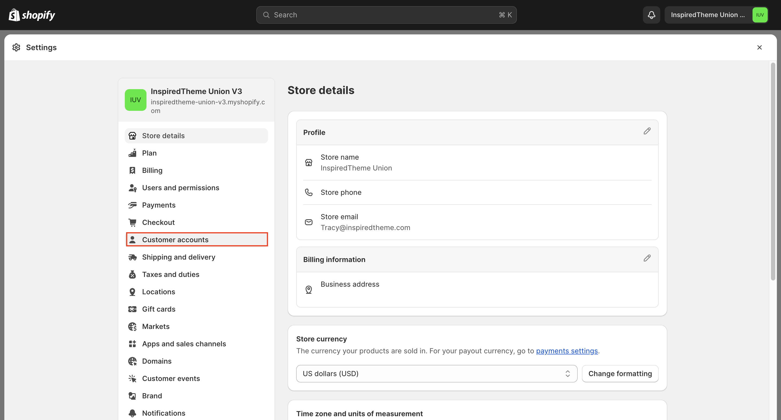Click the Shipping and delivery truck icon
This screenshot has height=420, width=781.
132,257
